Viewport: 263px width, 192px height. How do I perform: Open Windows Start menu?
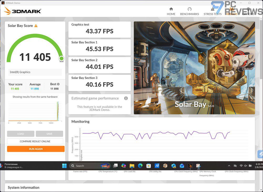64,166
